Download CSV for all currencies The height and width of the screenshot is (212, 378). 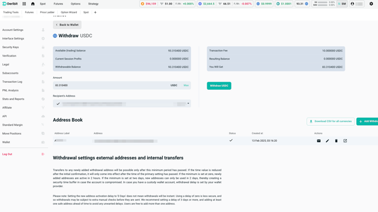point(330,121)
